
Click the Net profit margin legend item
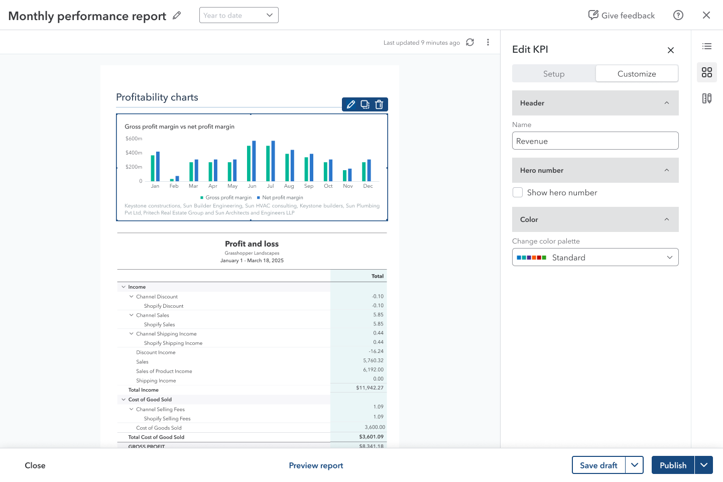click(280, 197)
